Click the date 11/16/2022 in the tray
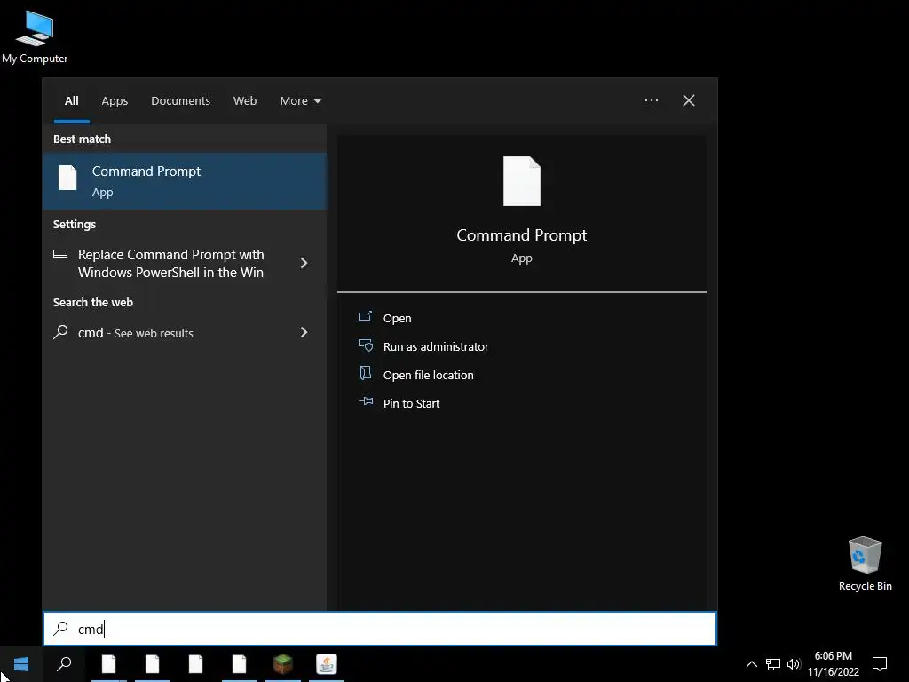The width and height of the screenshot is (909, 682). (x=833, y=672)
